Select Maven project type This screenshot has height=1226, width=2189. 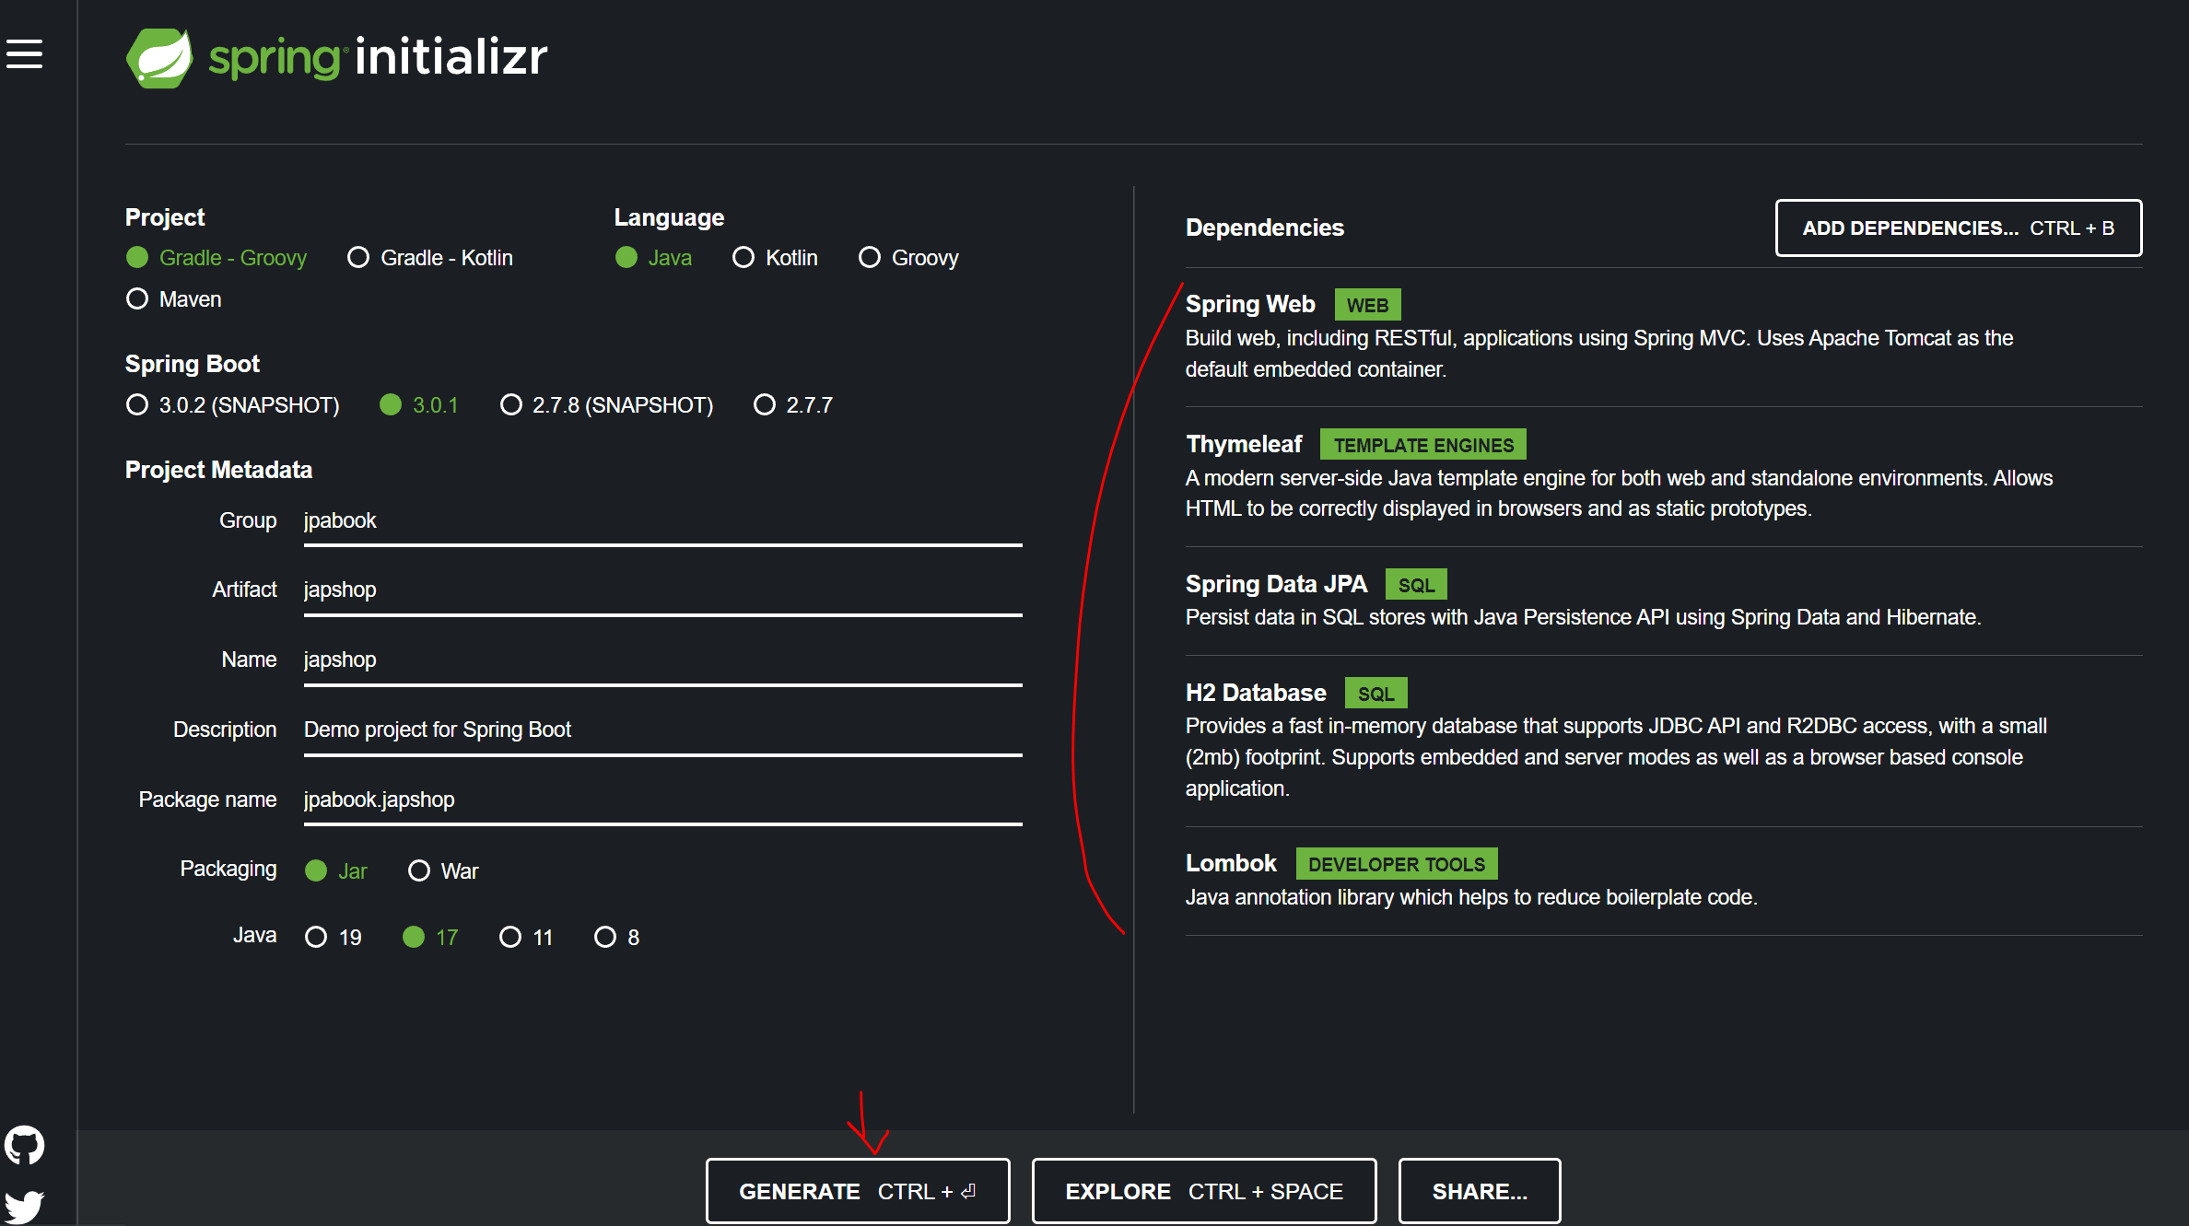click(x=137, y=299)
